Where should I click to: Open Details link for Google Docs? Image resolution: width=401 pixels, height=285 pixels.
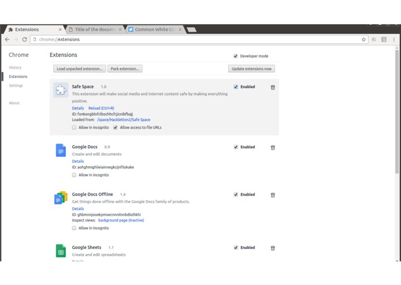coord(78,162)
